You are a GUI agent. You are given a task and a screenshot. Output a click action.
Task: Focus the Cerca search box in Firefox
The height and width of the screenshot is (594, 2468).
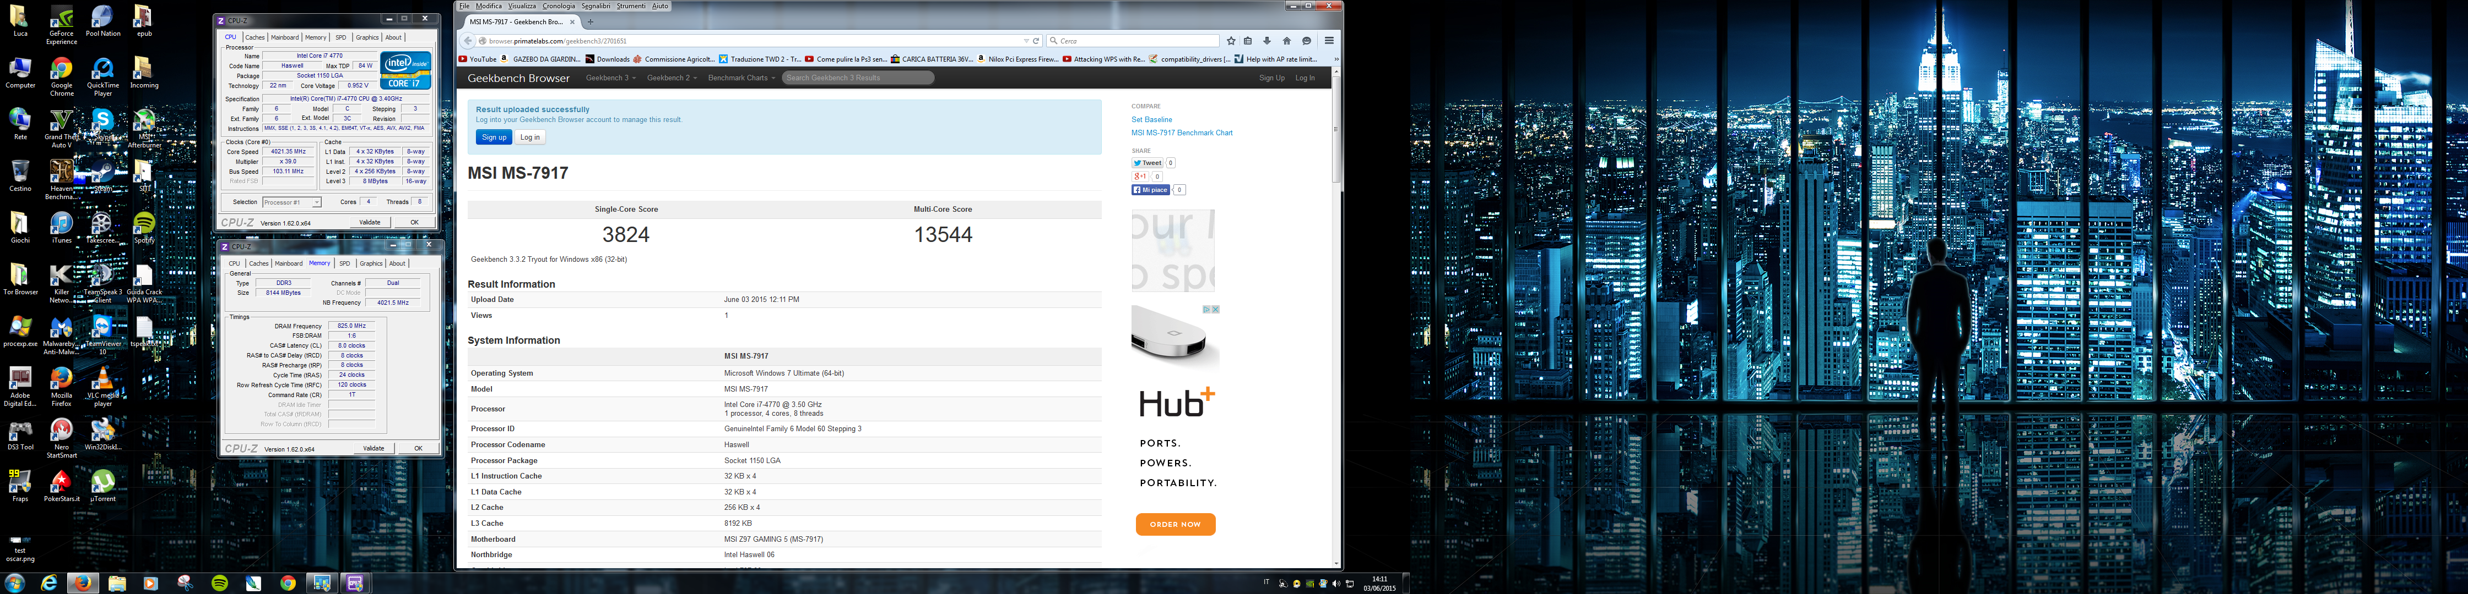pyautogui.click(x=1133, y=41)
